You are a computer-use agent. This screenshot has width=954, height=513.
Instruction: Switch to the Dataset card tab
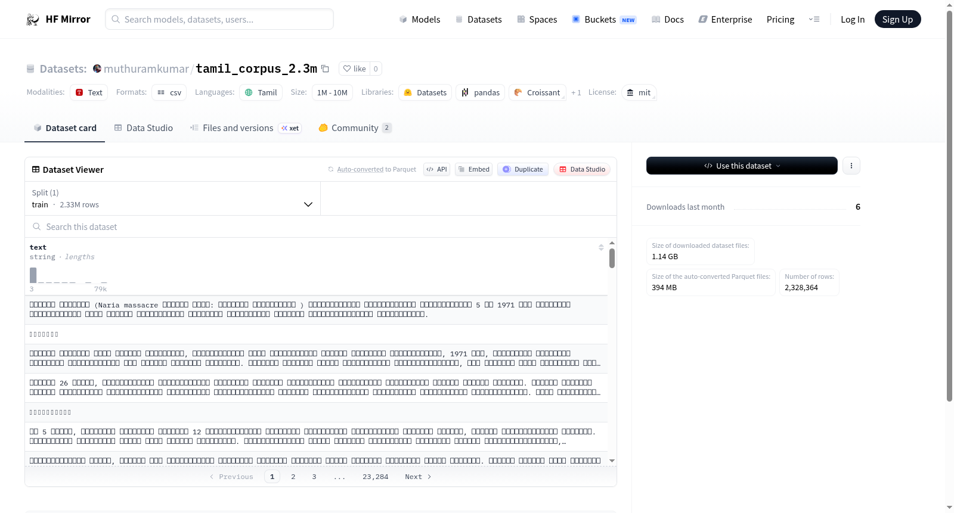[65, 128]
